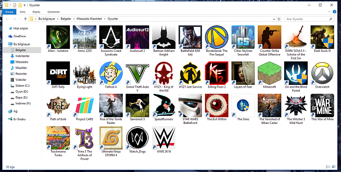The width and height of the screenshot is (341, 172).
Task: Click The Sims shortcut icon
Action: [x=243, y=106]
